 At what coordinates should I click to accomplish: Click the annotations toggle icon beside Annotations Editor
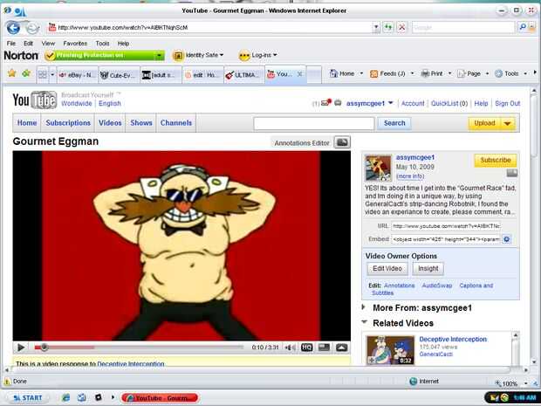342,142
